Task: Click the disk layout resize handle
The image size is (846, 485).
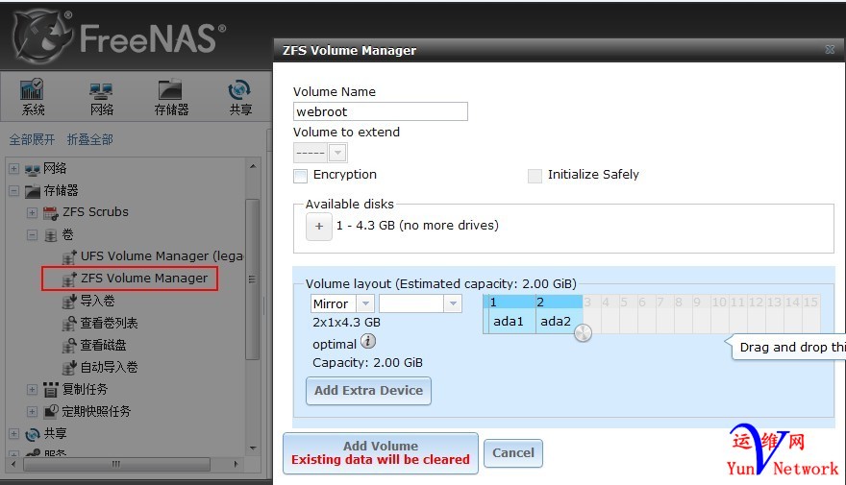Action: (583, 333)
